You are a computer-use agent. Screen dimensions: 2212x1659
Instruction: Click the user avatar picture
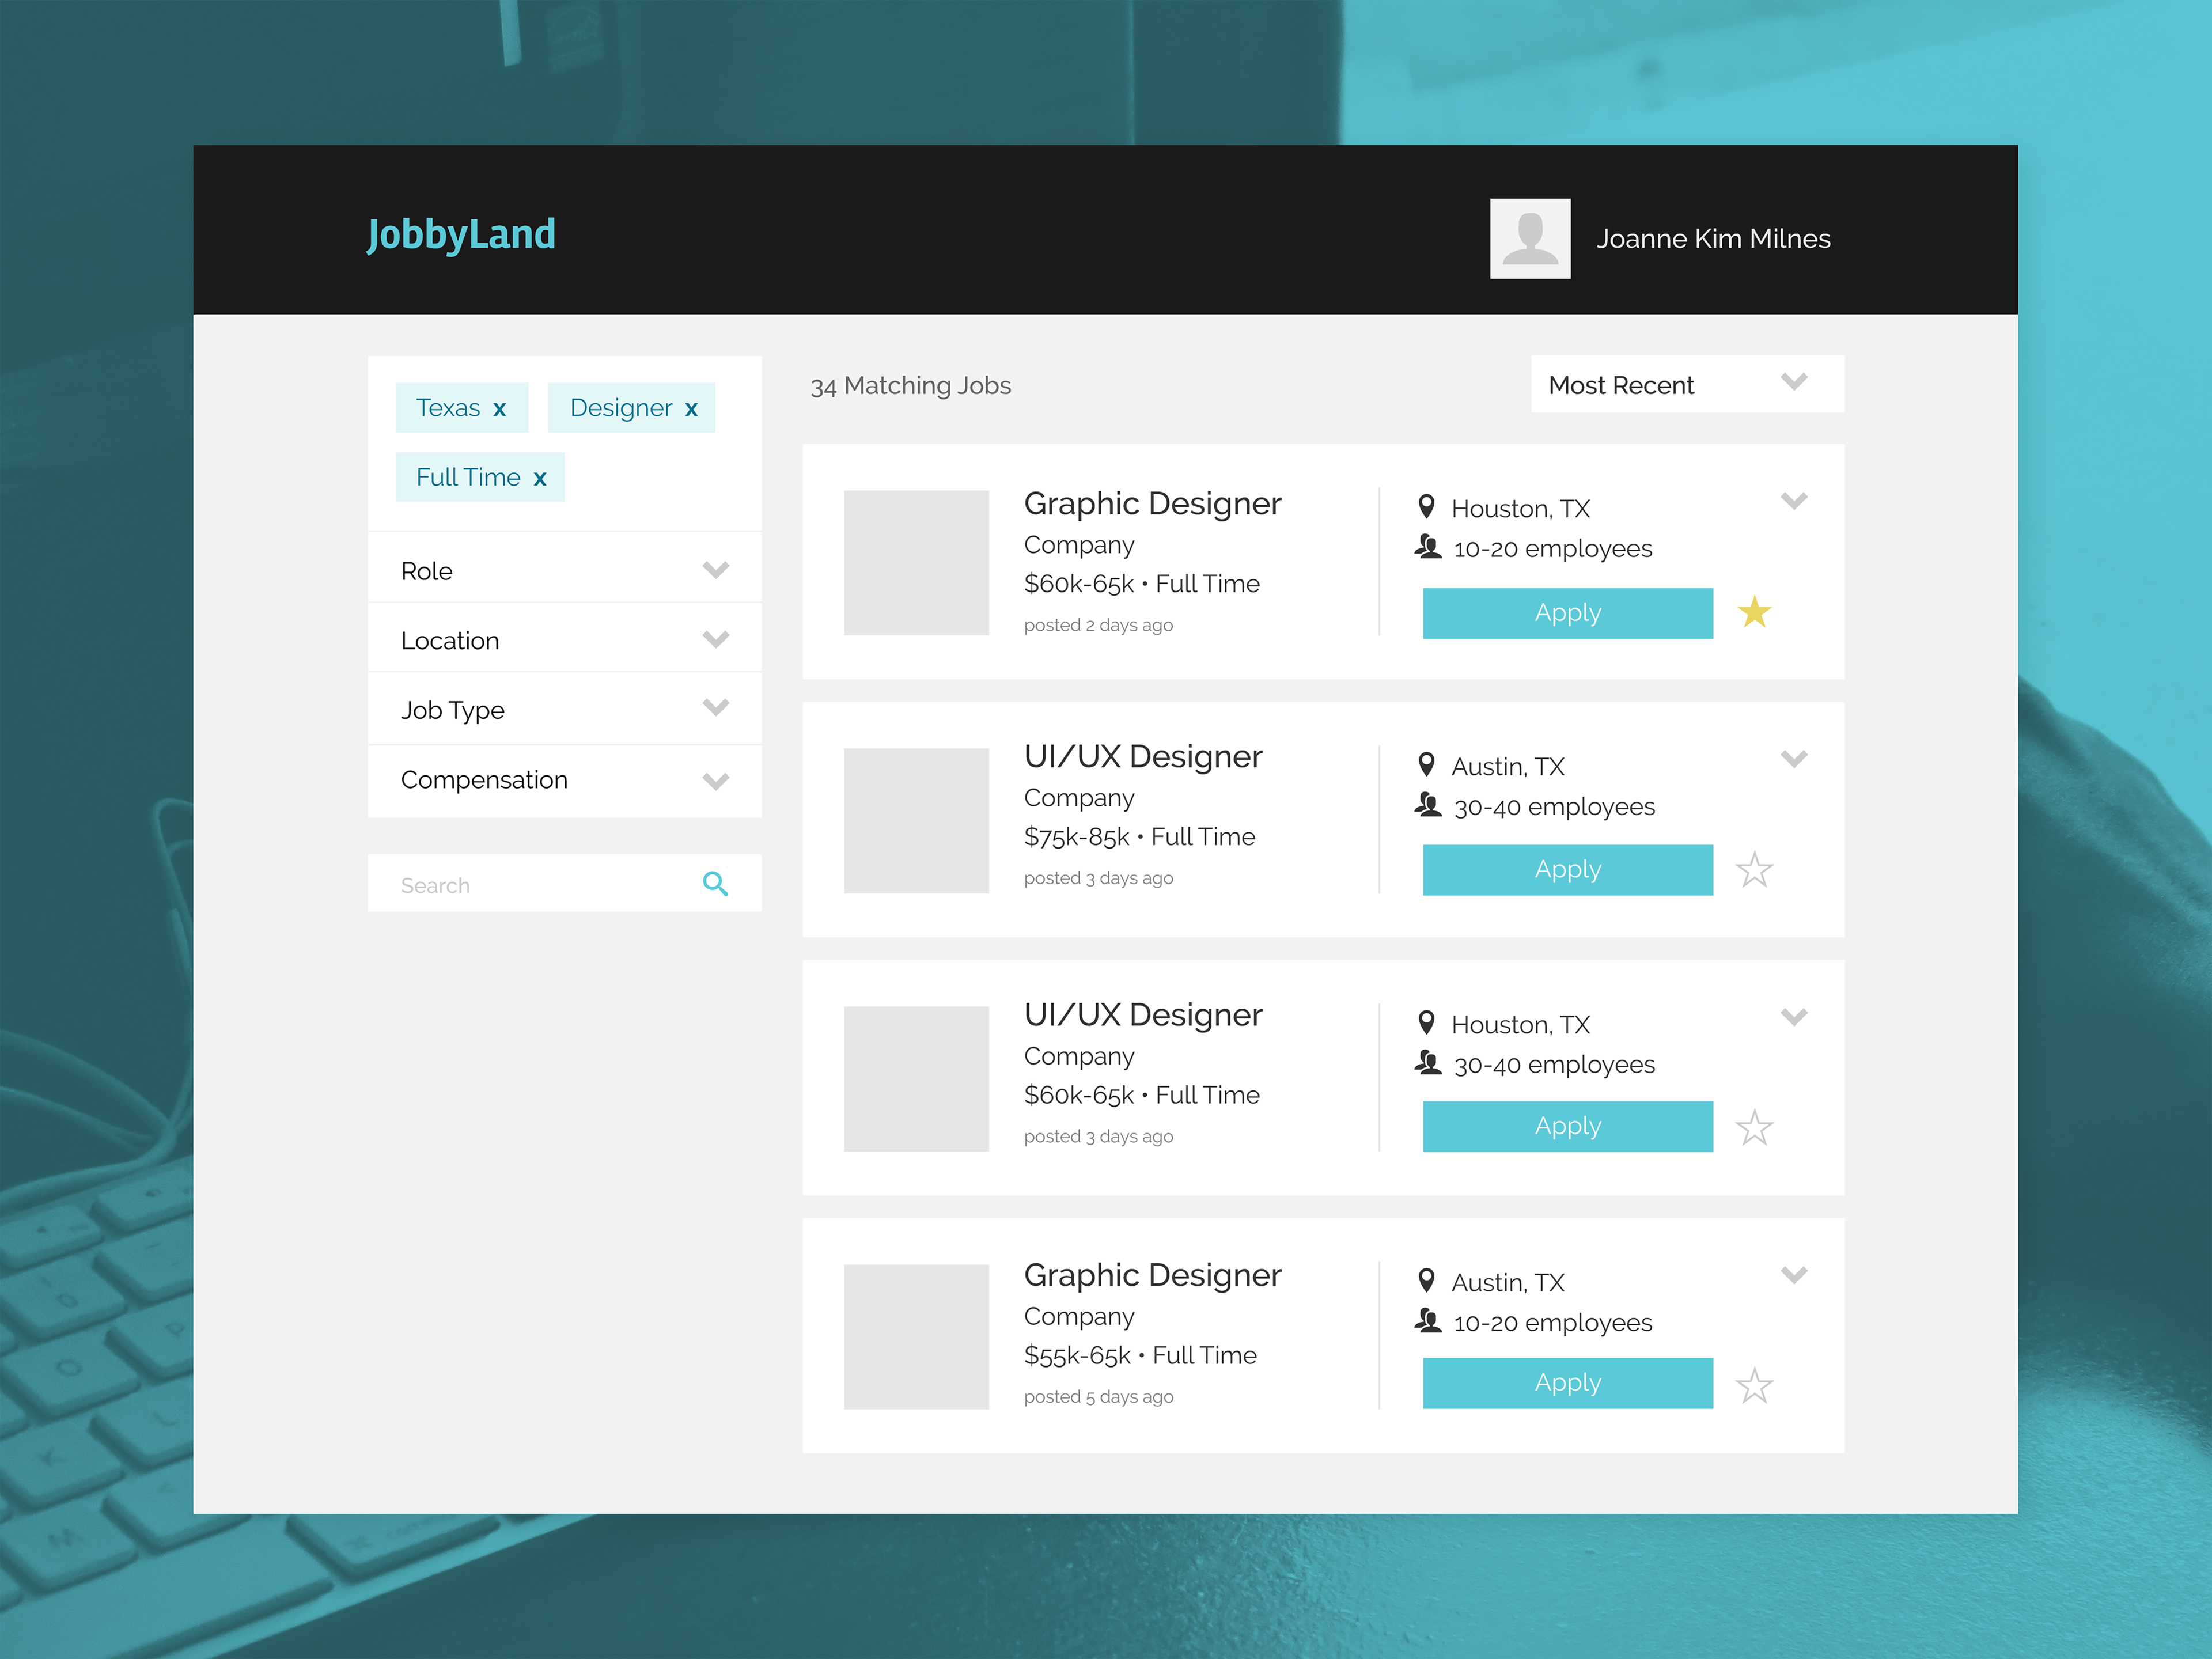click(1530, 238)
